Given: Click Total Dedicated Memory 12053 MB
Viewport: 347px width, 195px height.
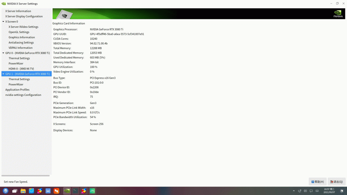Looking at the screenshot, I should pos(96,53).
